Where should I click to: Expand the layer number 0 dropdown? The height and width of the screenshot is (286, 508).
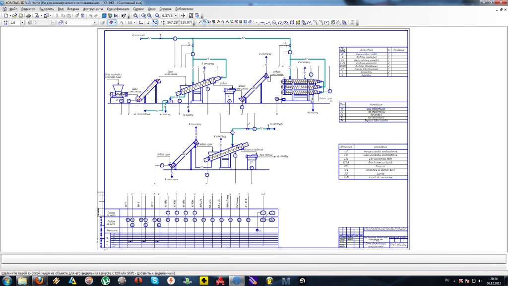coord(95,23)
